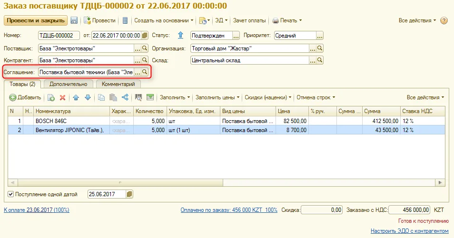Select BOSCH 846C row
Image resolution: width=454 pixels, height=238 pixels.
click(x=227, y=121)
